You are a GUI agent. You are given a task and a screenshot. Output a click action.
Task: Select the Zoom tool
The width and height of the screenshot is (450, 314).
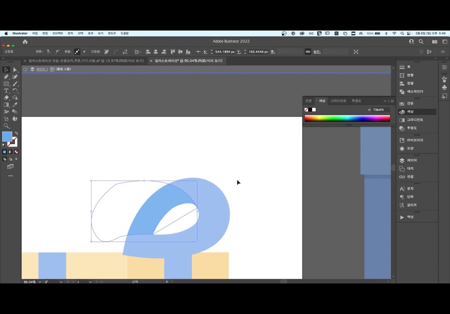(x=6, y=126)
